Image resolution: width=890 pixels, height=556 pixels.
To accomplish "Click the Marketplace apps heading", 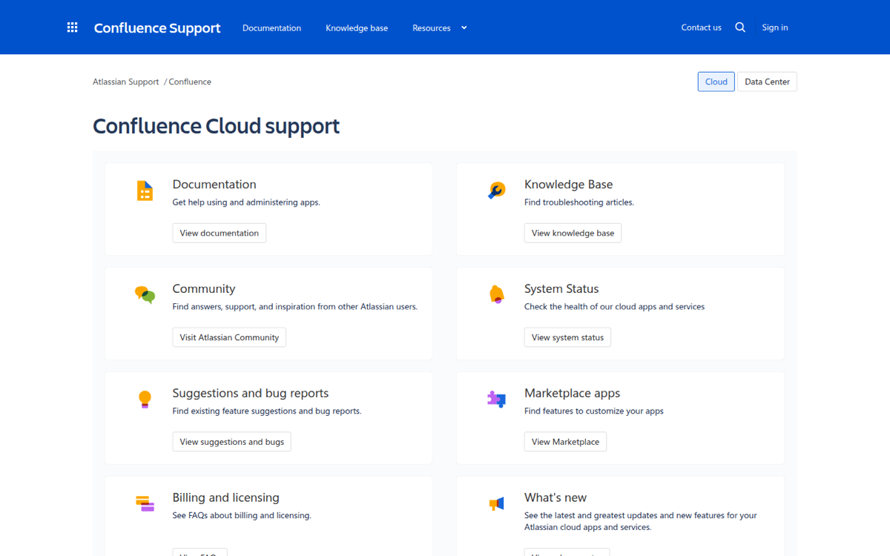I will [572, 394].
